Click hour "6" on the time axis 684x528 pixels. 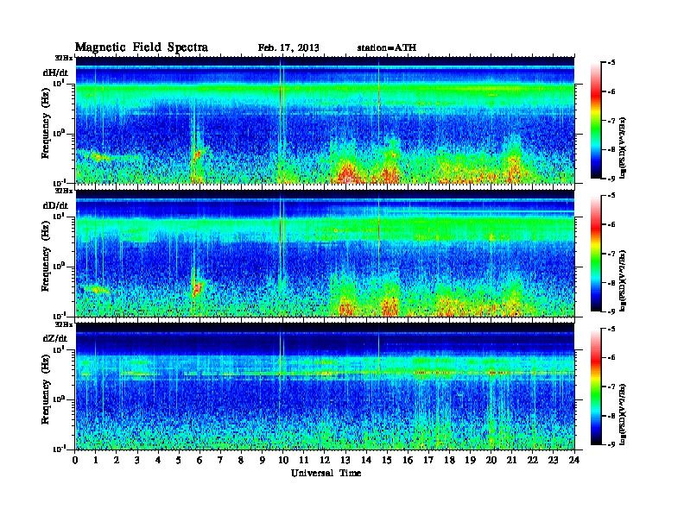[x=199, y=460]
